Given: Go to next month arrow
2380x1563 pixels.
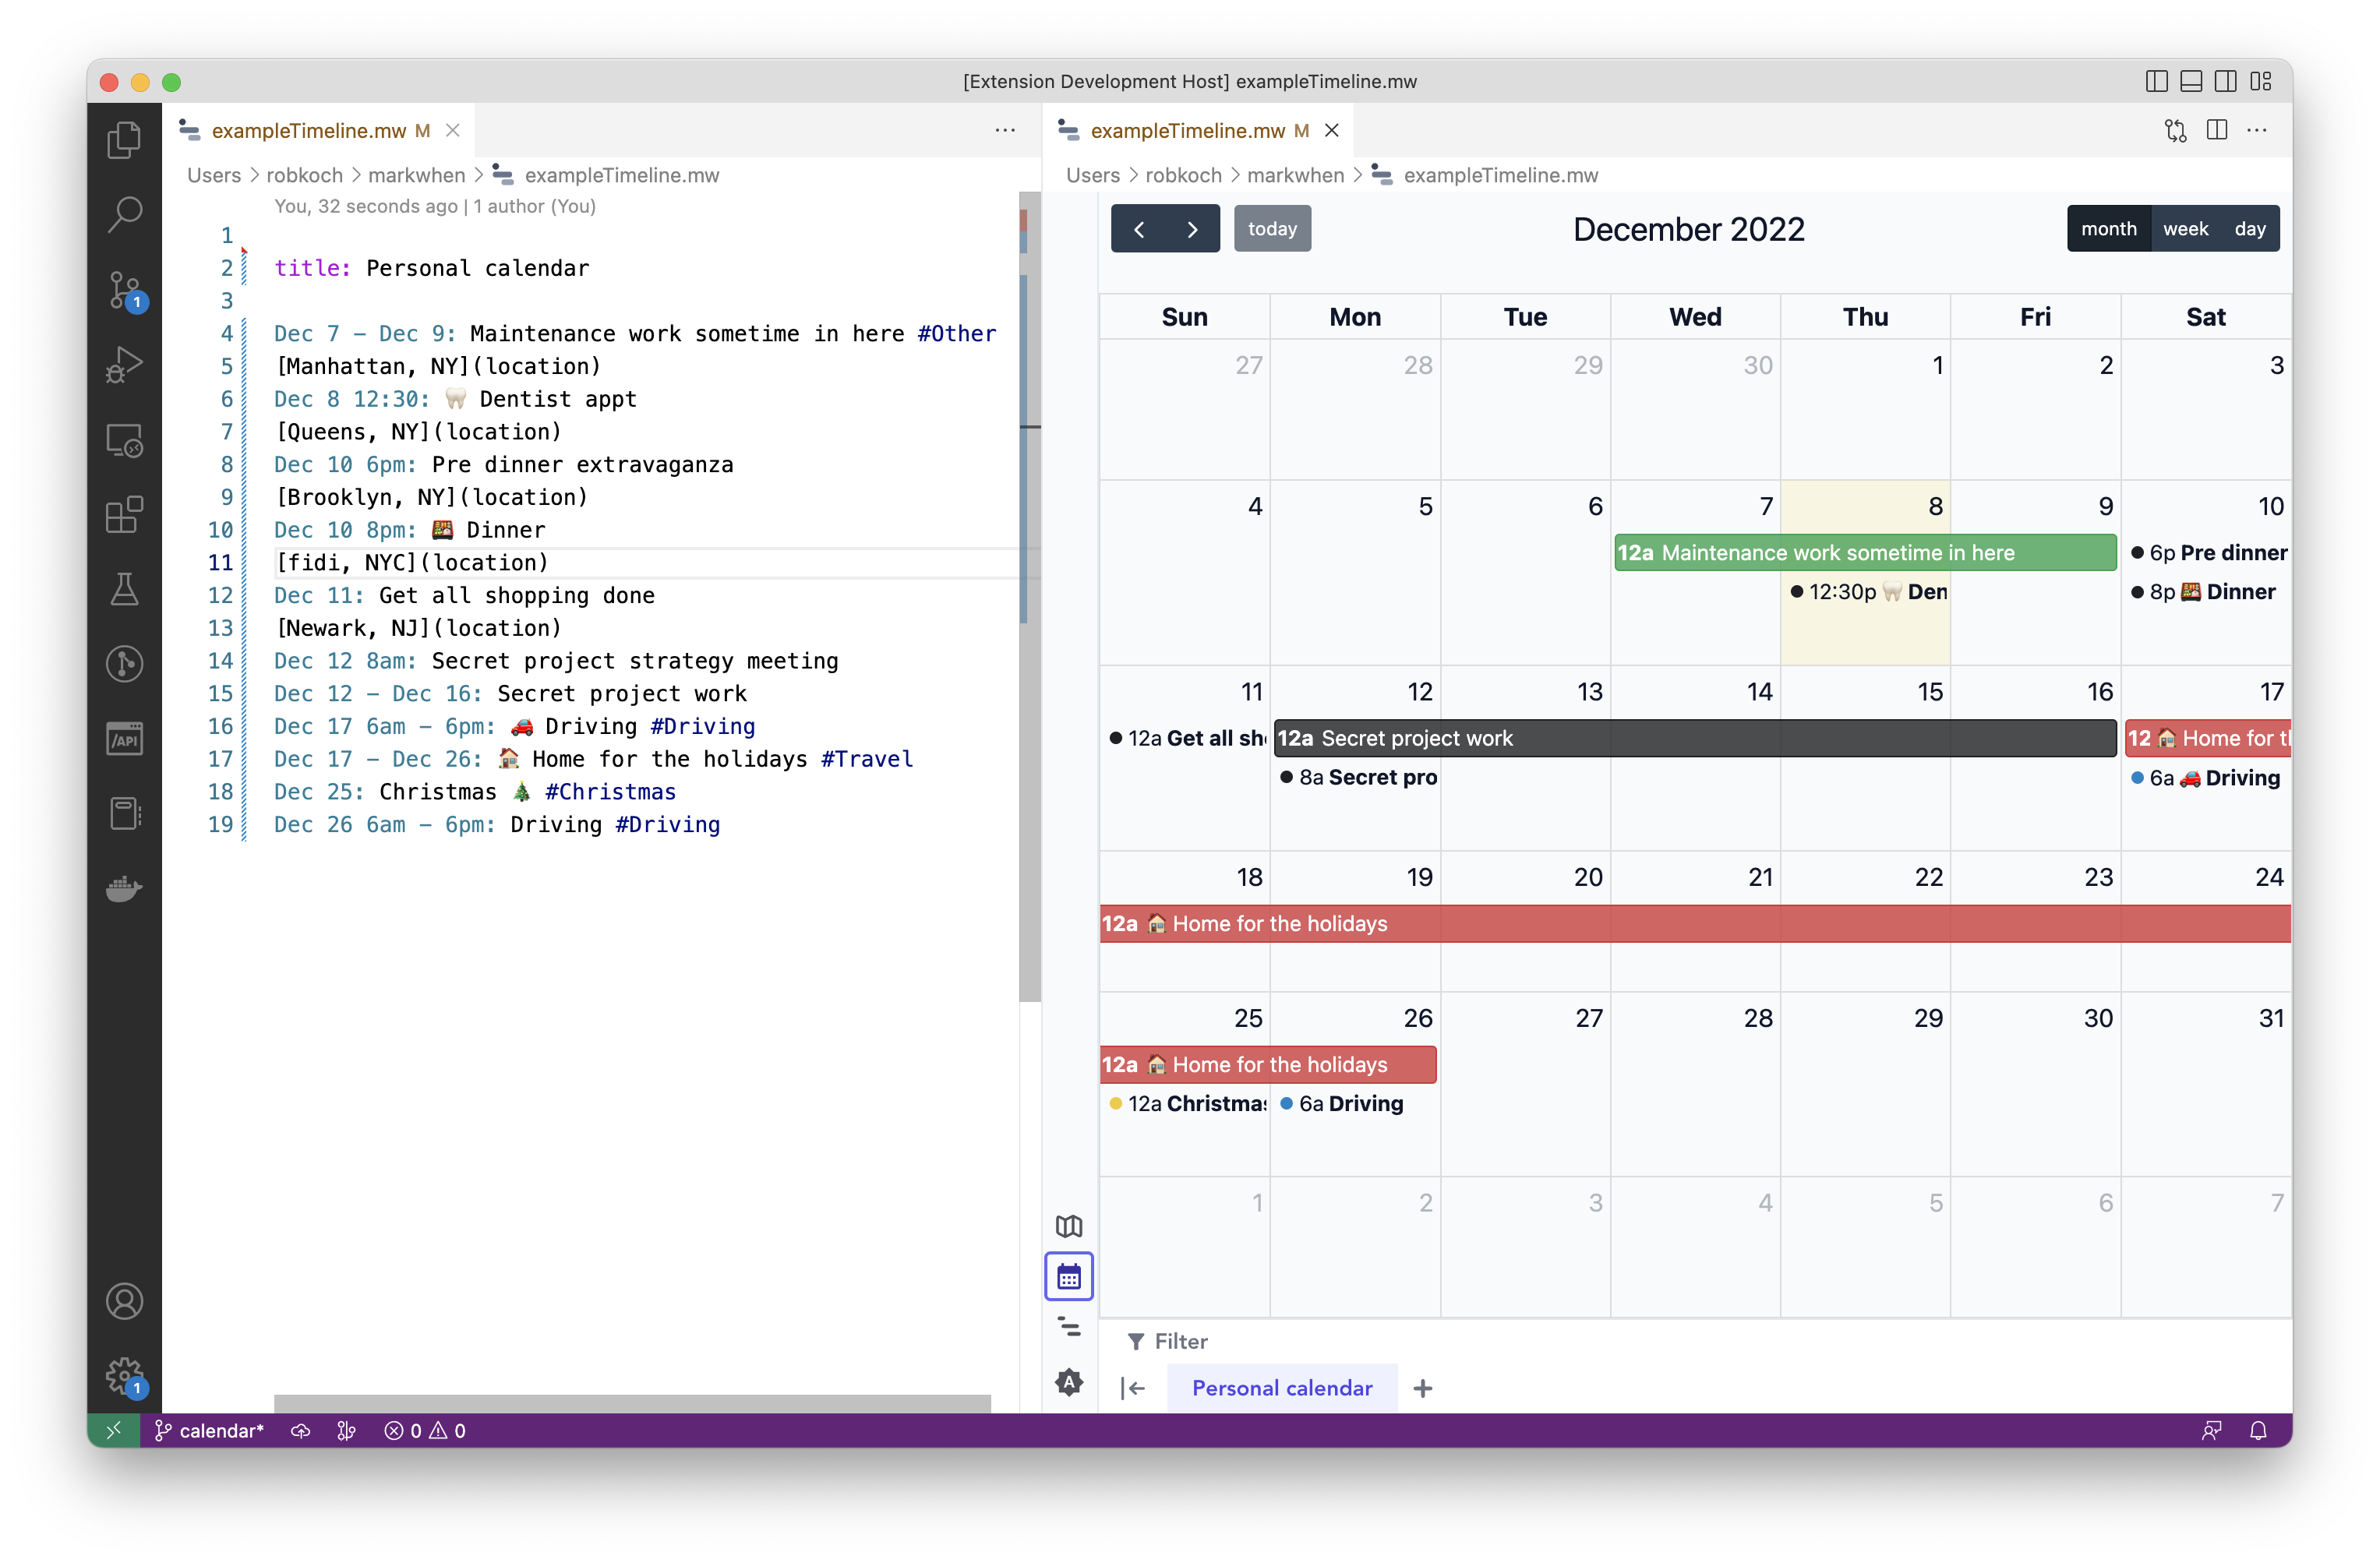Looking at the screenshot, I should [x=1192, y=229].
